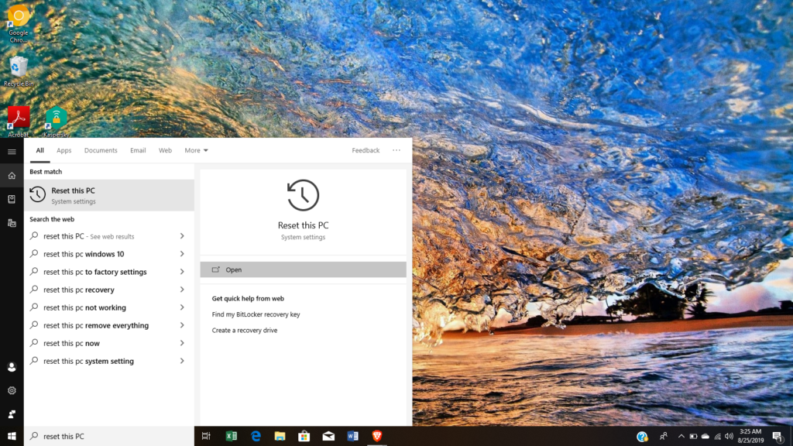Open the OneDrive cloud tray icon
This screenshot has width=793, height=446.
[x=705, y=437]
